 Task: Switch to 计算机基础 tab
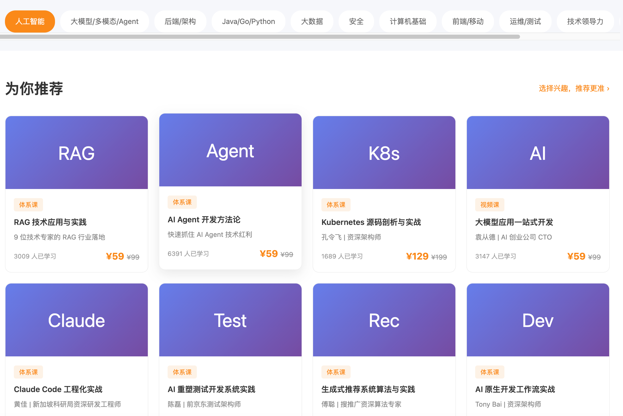pyautogui.click(x=407, y=21)
